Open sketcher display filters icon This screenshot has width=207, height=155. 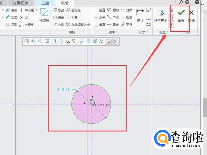pyautogui.click(x=102, y=42)
